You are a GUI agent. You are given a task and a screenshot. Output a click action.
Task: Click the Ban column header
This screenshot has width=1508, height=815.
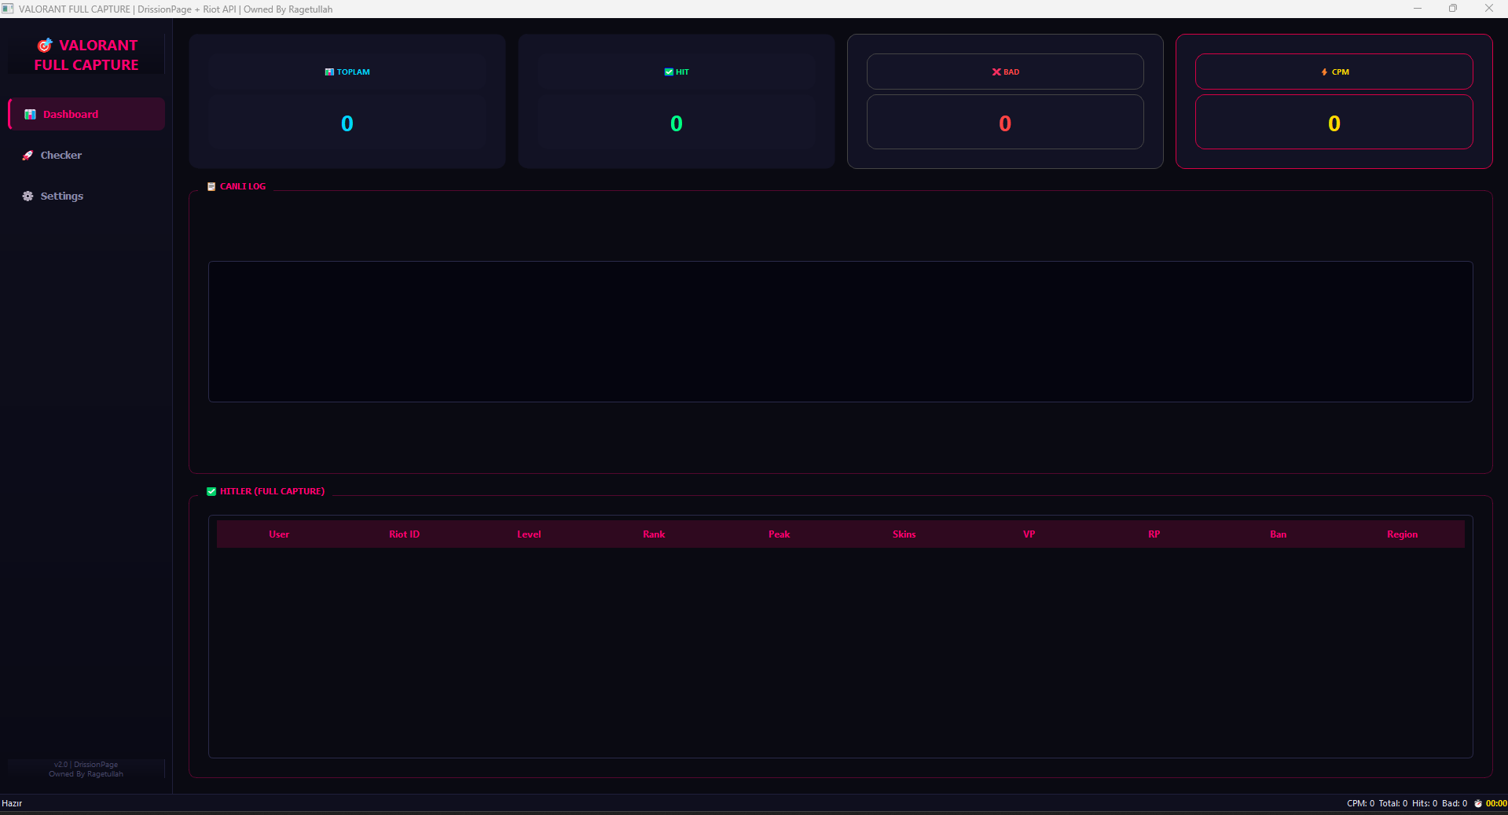coord(1279,534)
